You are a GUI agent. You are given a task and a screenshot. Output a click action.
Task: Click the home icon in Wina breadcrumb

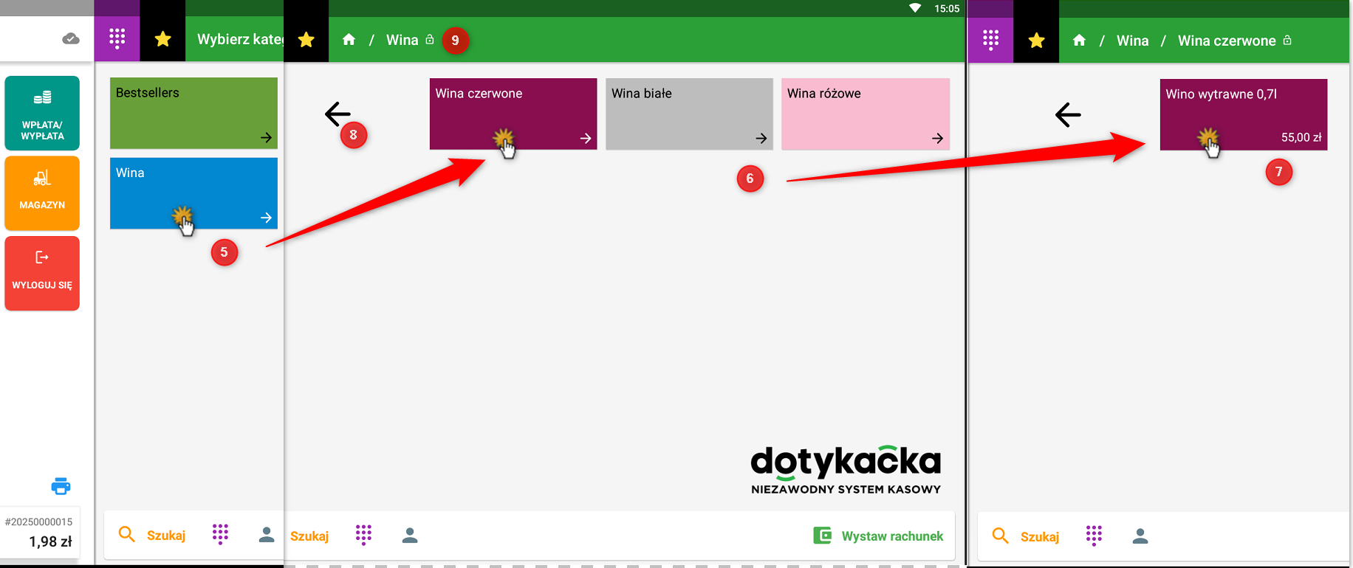coord(349,40)
